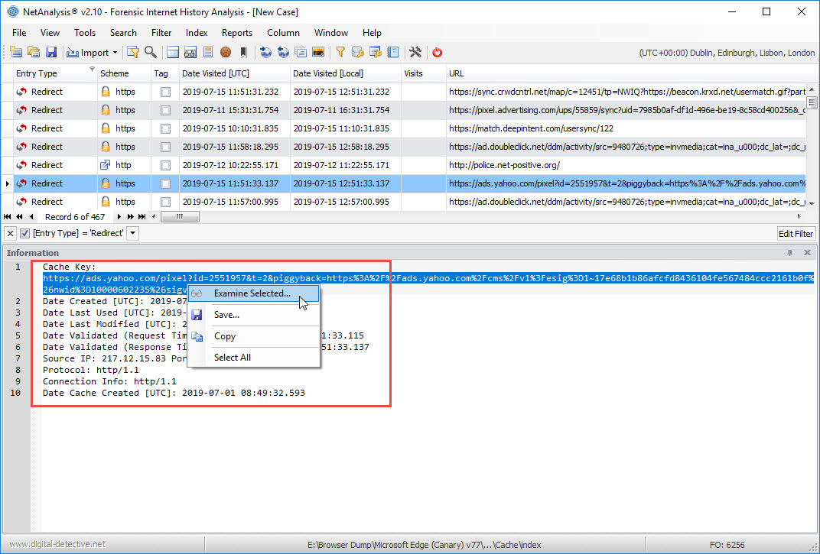Image resolution: width=820 pixels, height=554 pixels.
Task: Click the yellow funnel filter icon
Action: click(340, 52)
